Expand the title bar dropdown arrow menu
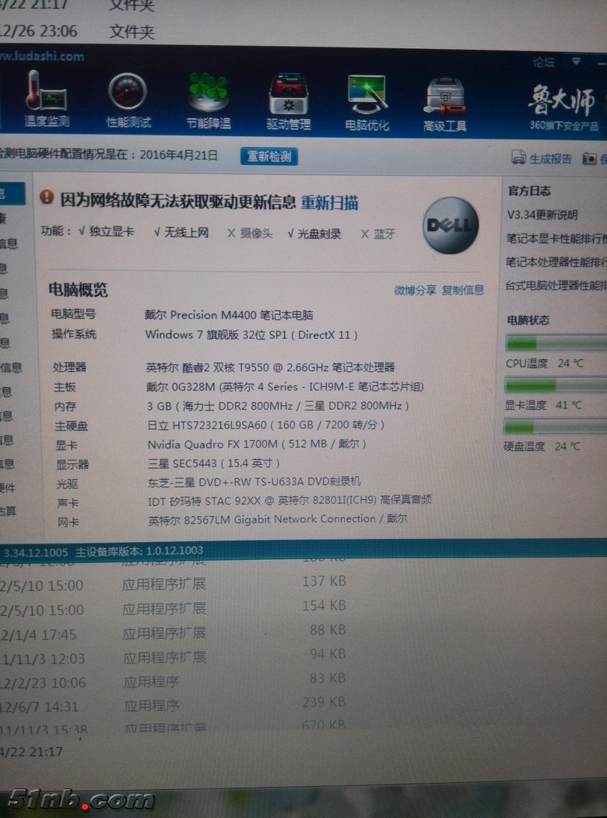The height and width of the screenshot is (818, 607). pyautogui.click(x=576, y=61)
